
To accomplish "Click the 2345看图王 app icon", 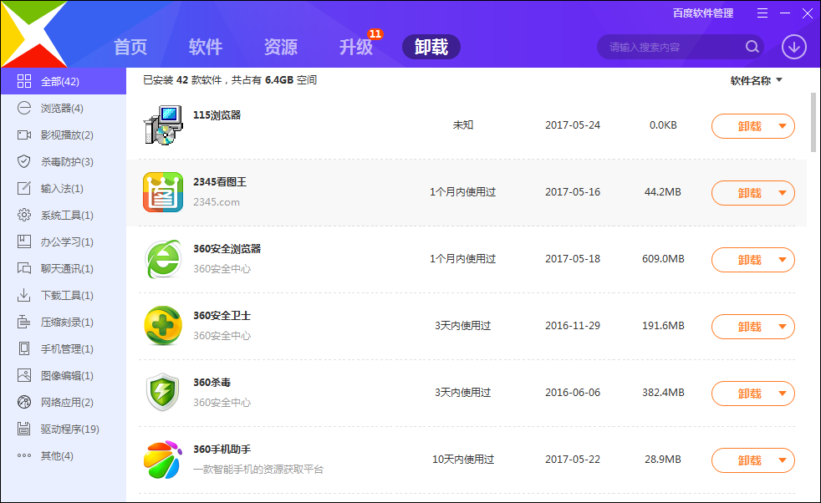I will pos(163,192).
